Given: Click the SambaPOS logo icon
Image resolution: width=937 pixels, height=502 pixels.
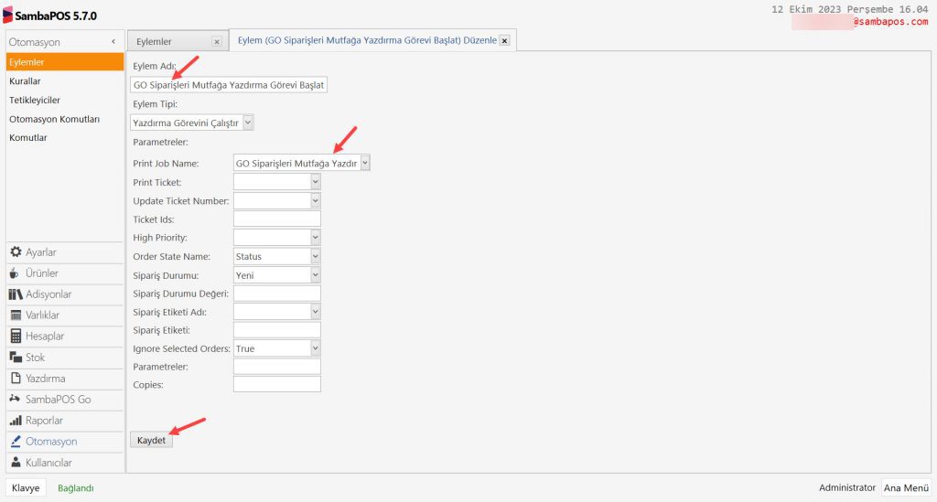Looking at the screenshot, I should 7,15.
